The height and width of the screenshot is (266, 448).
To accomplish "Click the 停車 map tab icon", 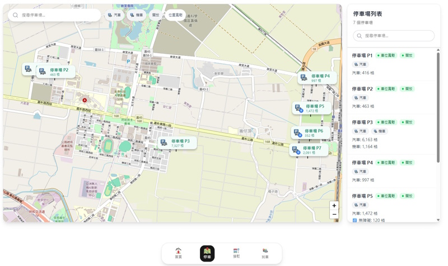I will 207,253.
